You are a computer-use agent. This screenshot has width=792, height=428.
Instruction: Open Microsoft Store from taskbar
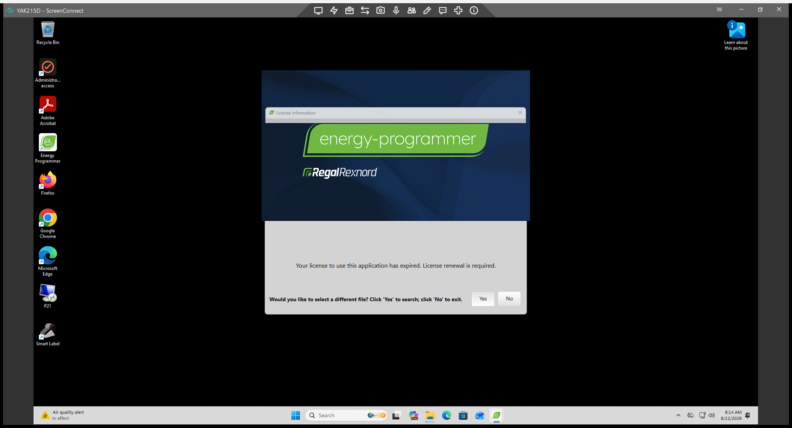tap(463, 415)
